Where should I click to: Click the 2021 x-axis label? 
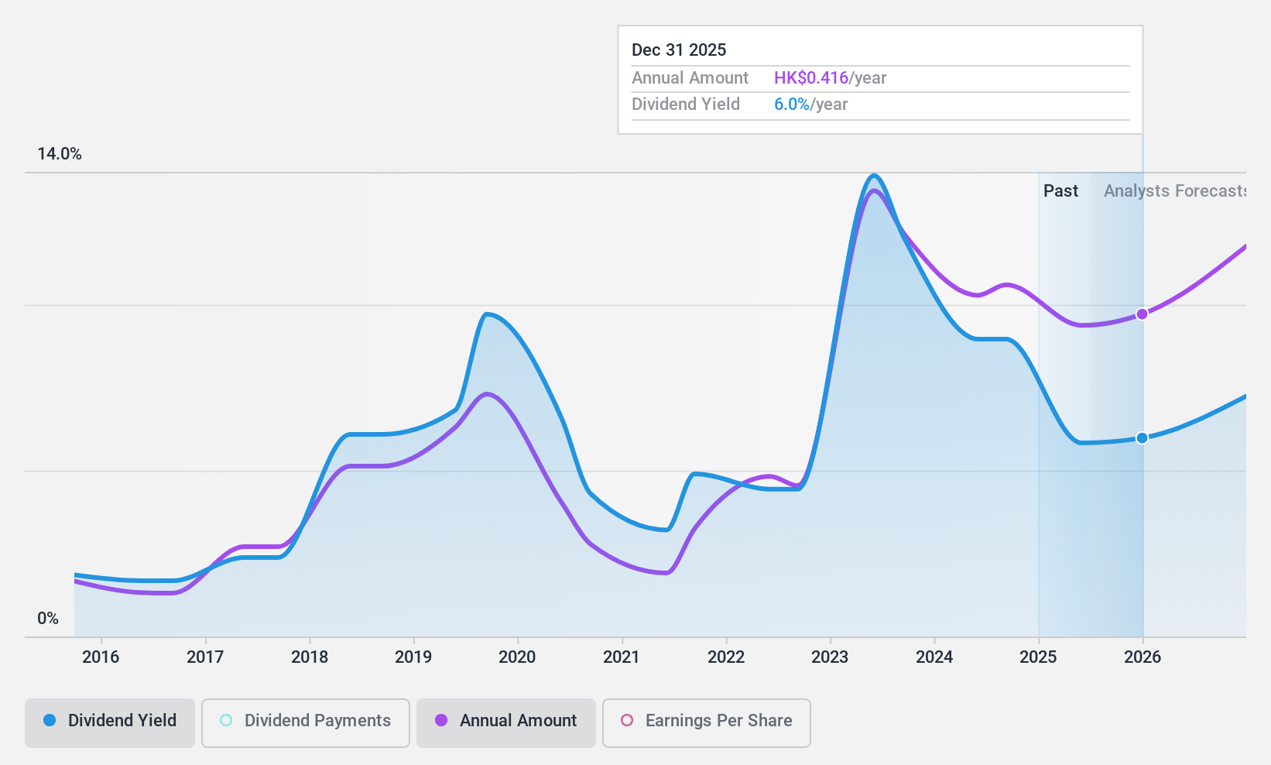point(622,657)
